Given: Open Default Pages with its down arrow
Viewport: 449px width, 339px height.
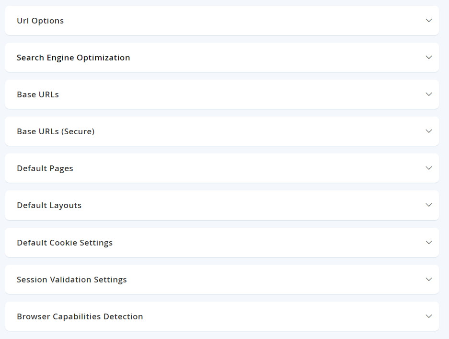Looking at the screenshot, I should (429, 168).
